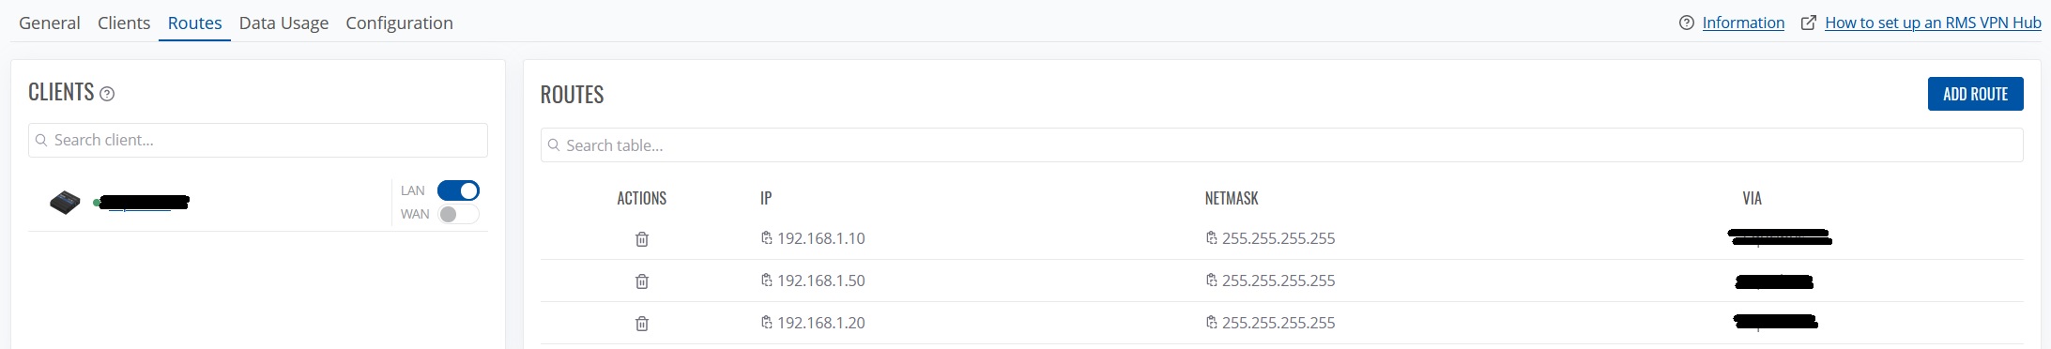
Task: Delete the 192.168.1.50 route
Action: (642, 281)
